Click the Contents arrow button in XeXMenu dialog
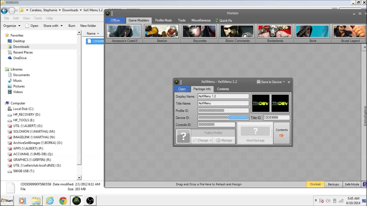The height and width of the screenshot is (206, 367). tap(282, 133)
